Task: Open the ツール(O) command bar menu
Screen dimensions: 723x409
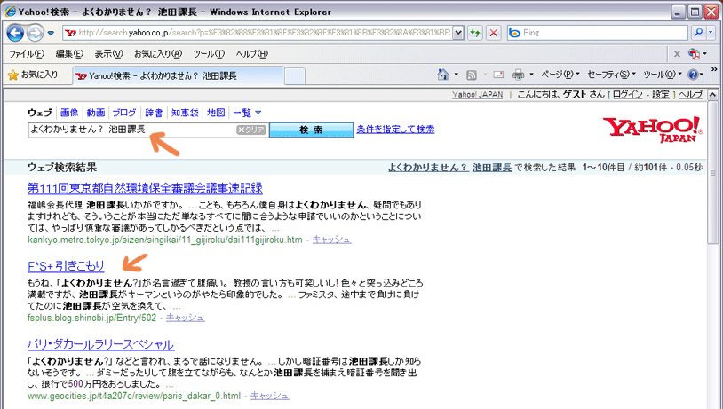Action: [x=662, y=75]
